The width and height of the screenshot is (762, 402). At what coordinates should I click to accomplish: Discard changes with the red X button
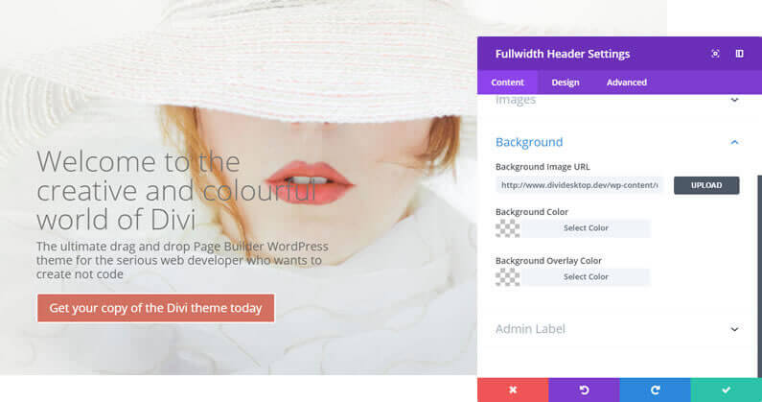(513, 390)
